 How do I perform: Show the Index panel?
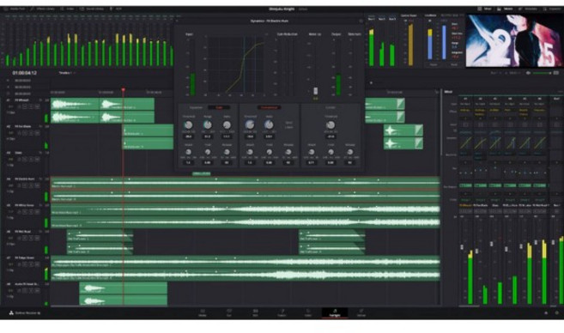pos(67,9)
